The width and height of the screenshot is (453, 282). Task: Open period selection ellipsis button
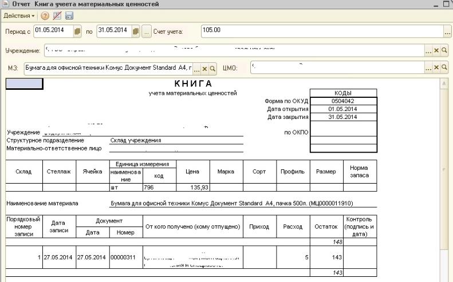147,31
